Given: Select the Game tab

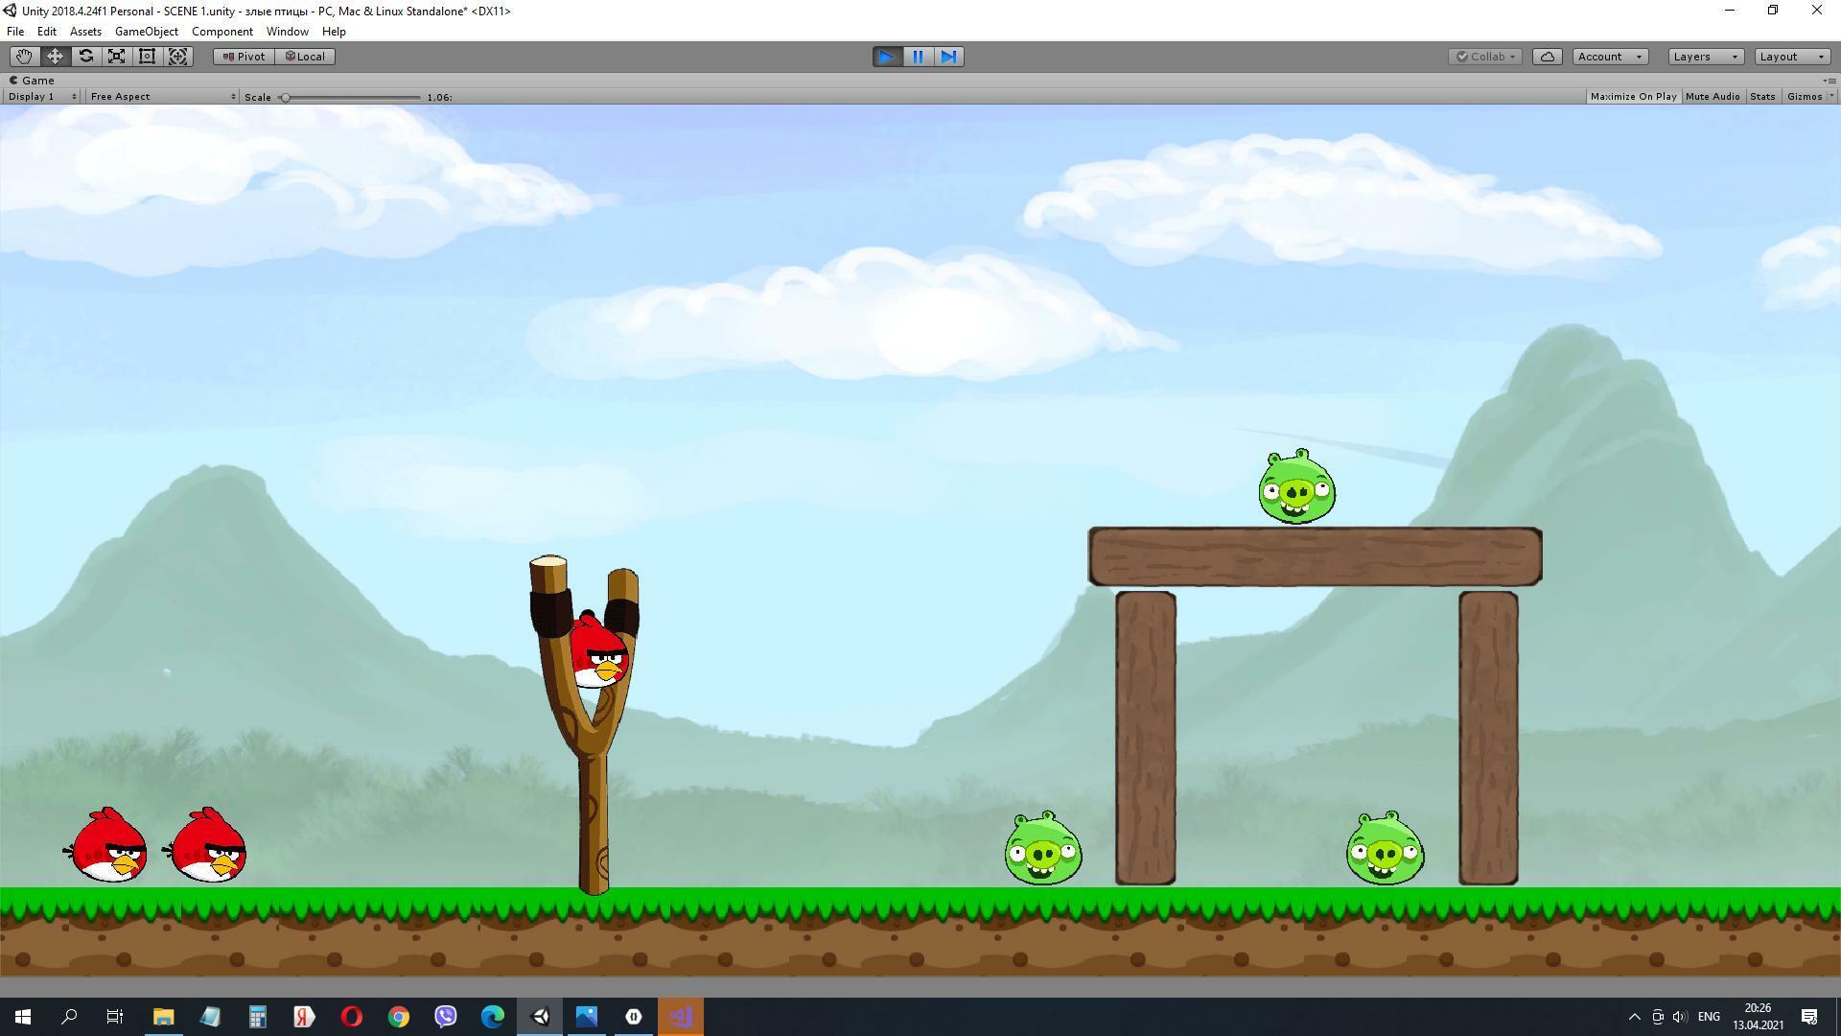Looking at the screenshot, I should pos(32,81).
